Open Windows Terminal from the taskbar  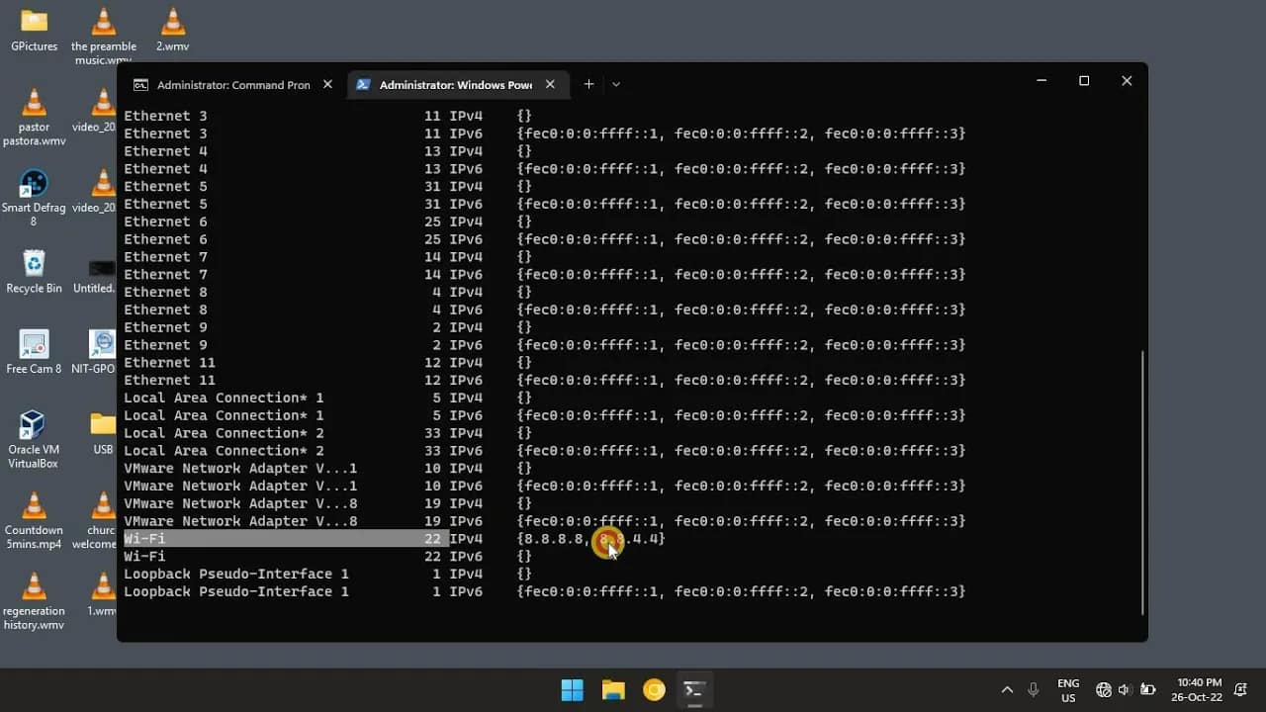click(x=694, y=689)
